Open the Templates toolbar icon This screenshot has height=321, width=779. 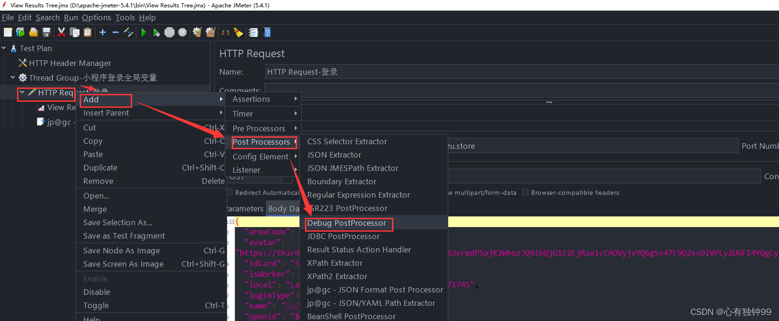tap(20, 32)
